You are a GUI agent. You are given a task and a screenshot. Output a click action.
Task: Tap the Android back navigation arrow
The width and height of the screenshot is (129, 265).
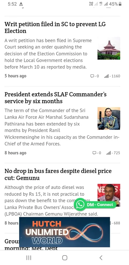click(x=101, y=258)
